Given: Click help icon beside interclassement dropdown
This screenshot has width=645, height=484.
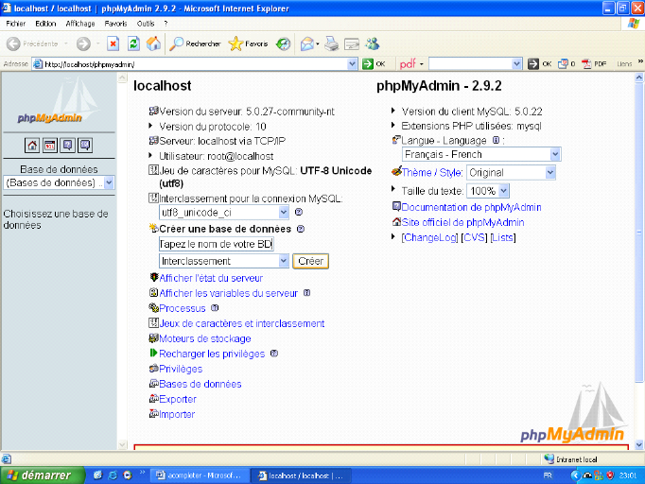Looking at the screenshot, I should click(299, 212).
